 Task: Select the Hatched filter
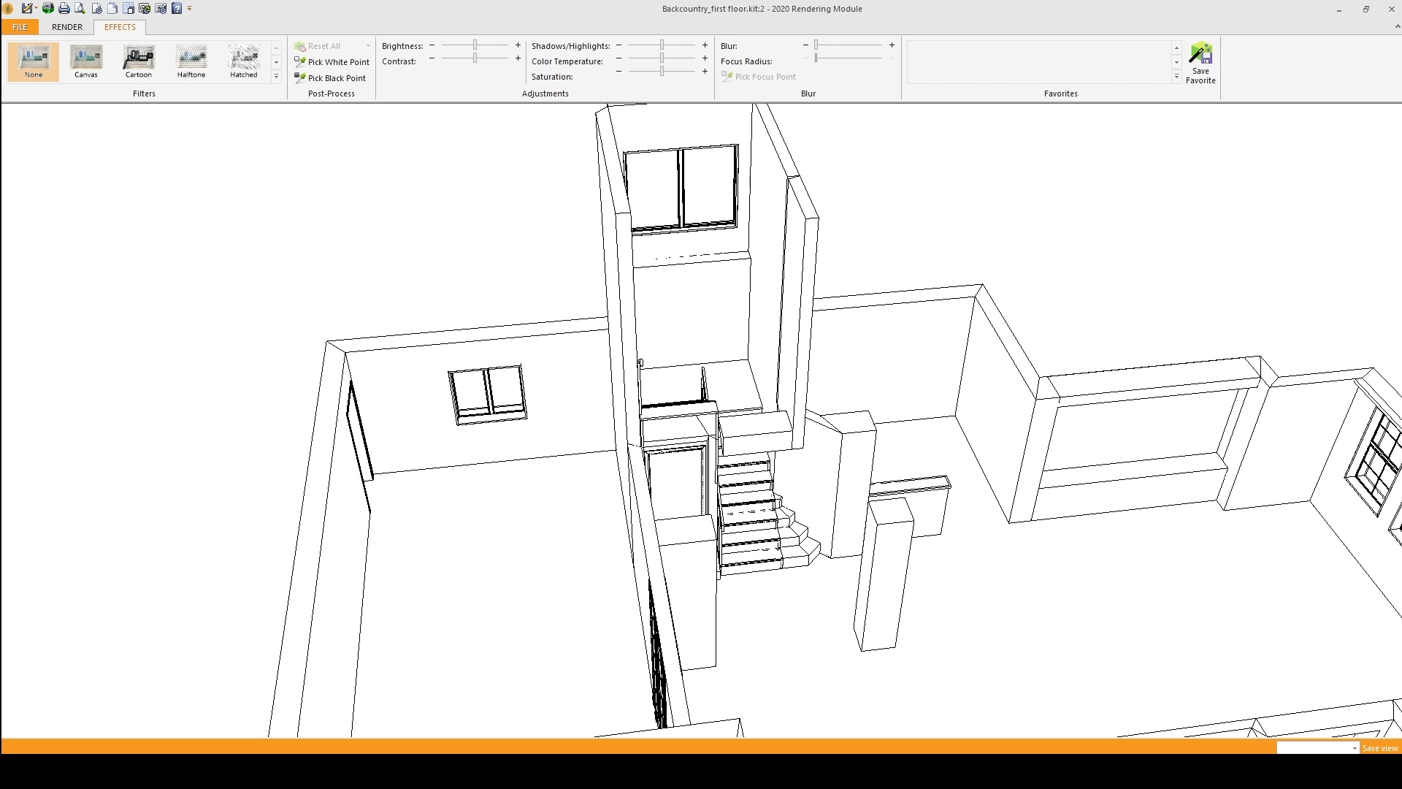tap(244, 61)
